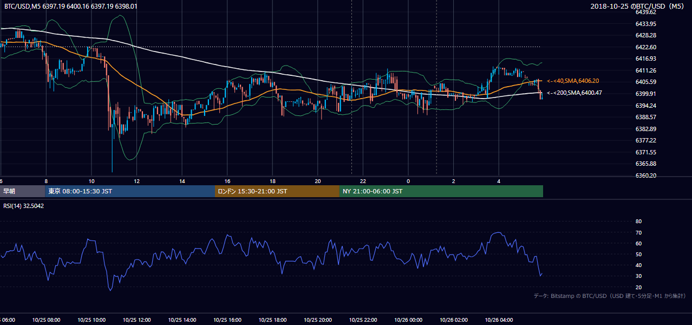Select the NY 21:00-06:00 JST session bar
The width and height of the screenshot is (692, 325).
[441, 191]
